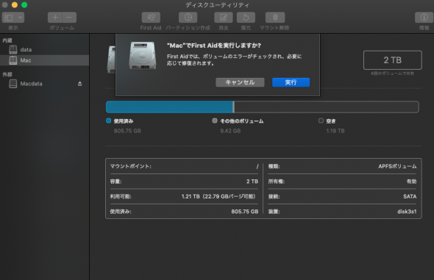Click the disk3s1 device value

coord(407,212)
